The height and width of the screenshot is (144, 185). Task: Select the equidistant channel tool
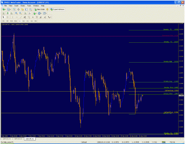pos(25,17)
